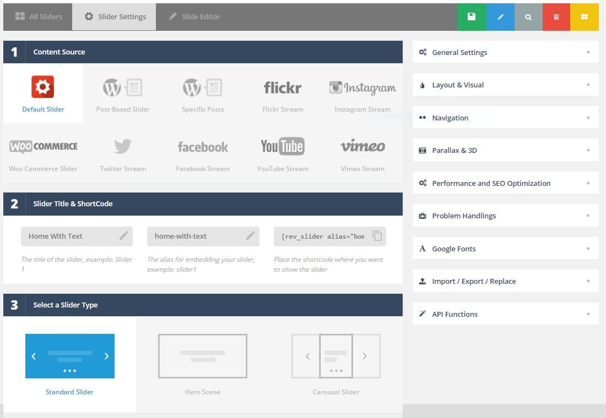The width and height of the screenshot is (606, 418).
Task: Click the Default Slider label
Action: coord(43,109)
